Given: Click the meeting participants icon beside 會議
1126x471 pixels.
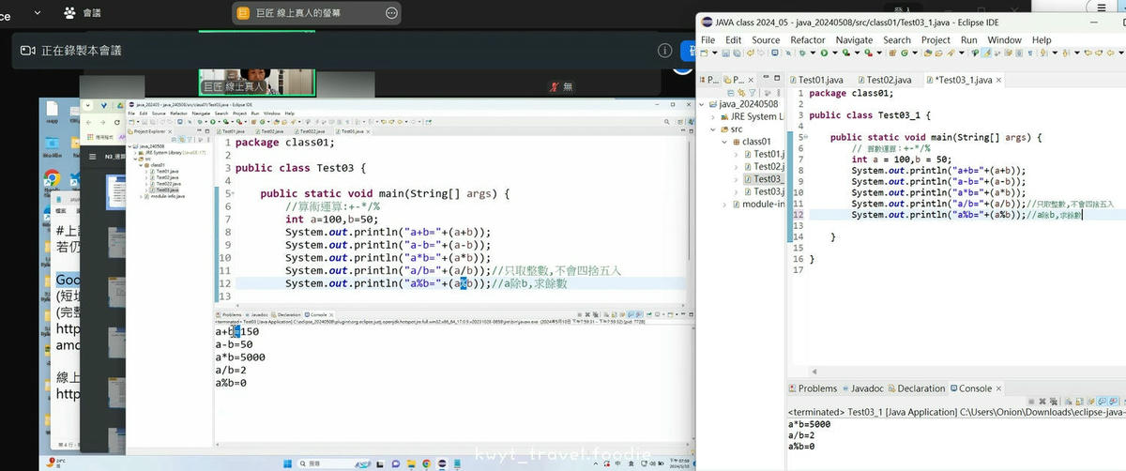Looking at the screenshot, I should [69, 12].
